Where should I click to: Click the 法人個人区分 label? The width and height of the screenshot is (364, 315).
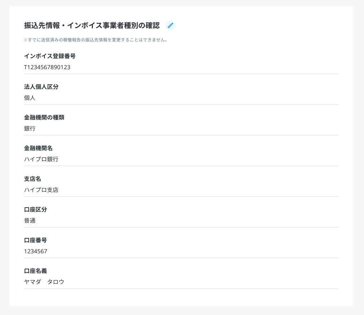click(x=41, y=87)
